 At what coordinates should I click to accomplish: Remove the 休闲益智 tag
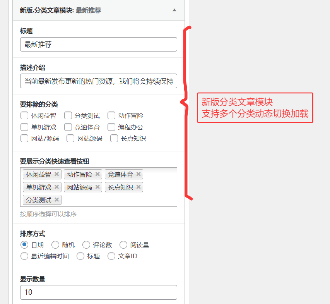pyautogui.click(x=56, y=174)
